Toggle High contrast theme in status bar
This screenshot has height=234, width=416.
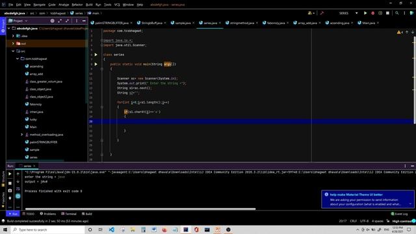point(402,221)
